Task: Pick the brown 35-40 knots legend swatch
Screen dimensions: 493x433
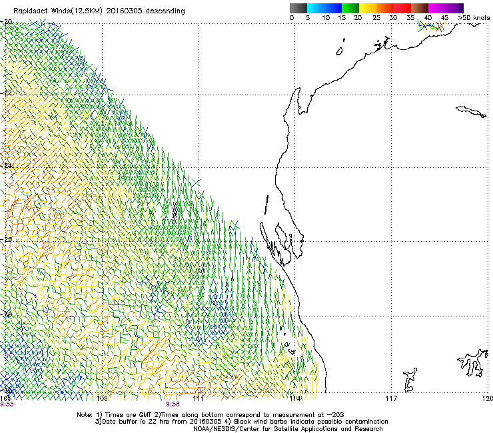Action: (x=420, y=8)
